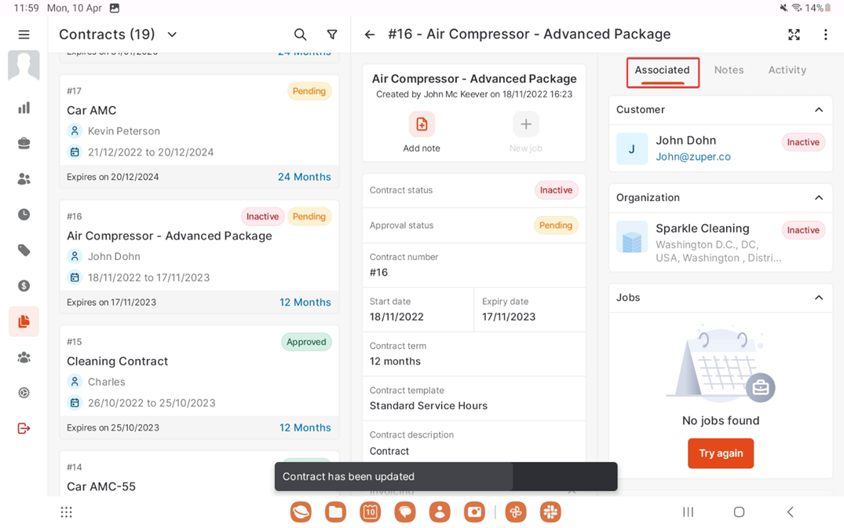The height and width of the screenshot is (528, 844).
Task: Open the filter icon for contracts
Action: 332,35
